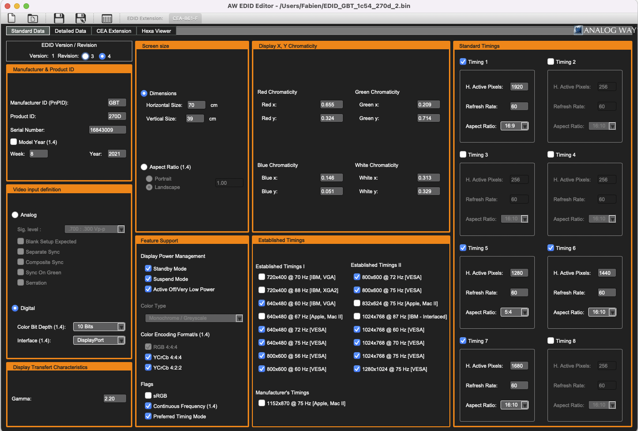Open Timing 6 Aspect Ratio dropdown

click(602, 312)
